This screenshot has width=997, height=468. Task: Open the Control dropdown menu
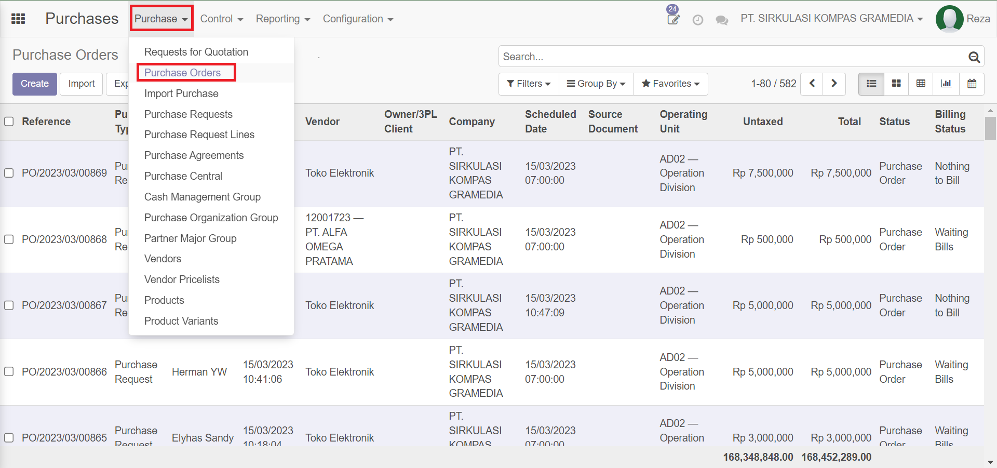point(222,19)
